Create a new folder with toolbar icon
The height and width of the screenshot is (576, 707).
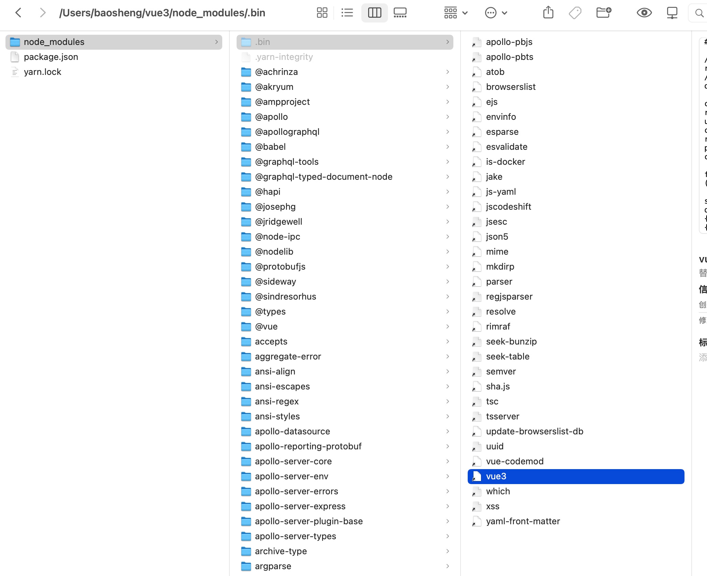pyautogui.click(x=604, y=13)
